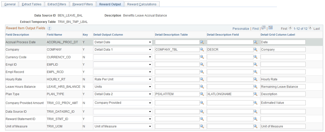This screenshot has height=132, width=325.
Task: Open description field lookup for Currency Code row
Action: [256, 57]
